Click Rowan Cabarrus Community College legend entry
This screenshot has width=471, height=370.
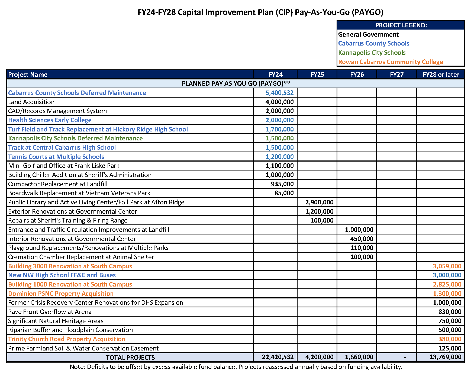coord(390,62)
